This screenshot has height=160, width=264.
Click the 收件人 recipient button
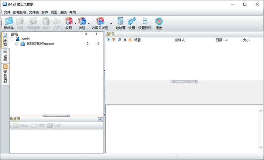(x=21, y=126)
